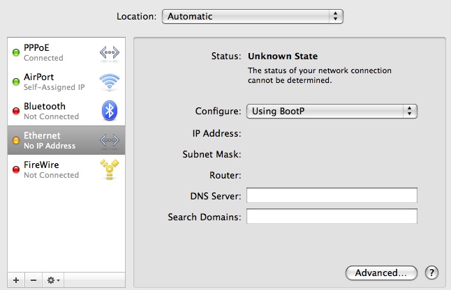Select the Ethernet service row label

pos(42,135)
